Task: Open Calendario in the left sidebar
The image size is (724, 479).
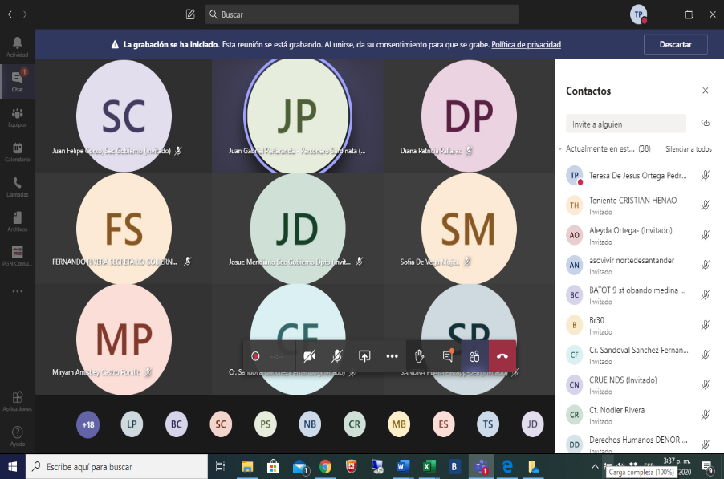Action: tap(17, 152)
